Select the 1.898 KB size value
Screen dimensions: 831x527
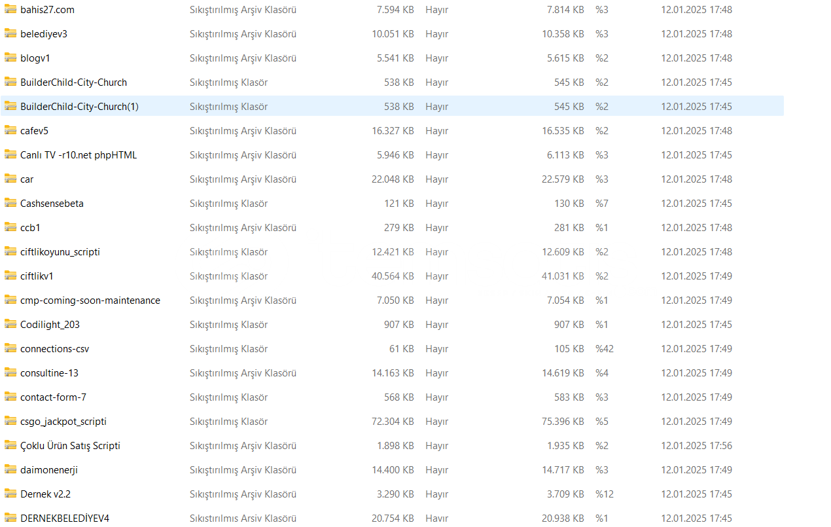click(x=395, y=446)
